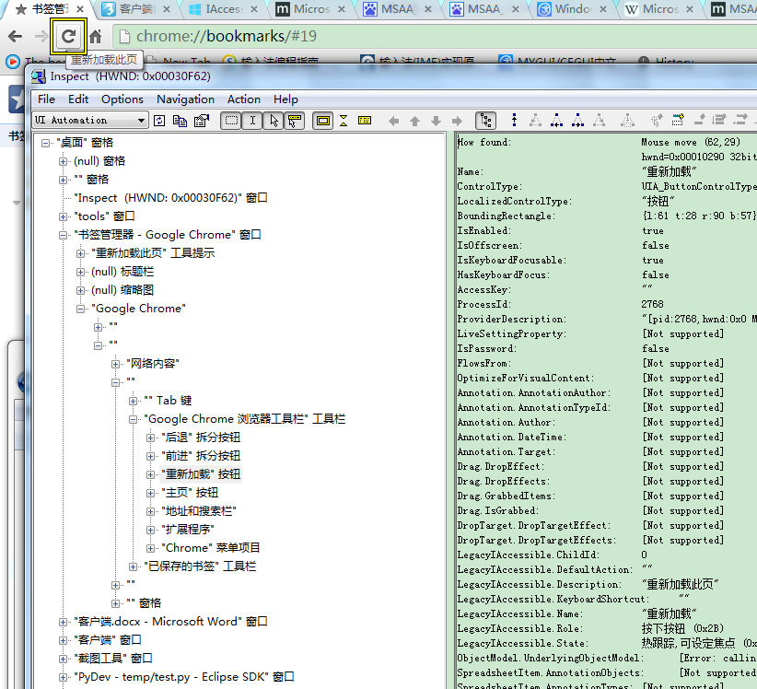Click Chrome's reload page button
The height and width of the screenshot is (689, 757).
(x=68, y=36)
